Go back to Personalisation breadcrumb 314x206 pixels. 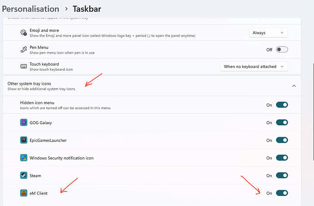pyautogui.click(x=30, y=9)
